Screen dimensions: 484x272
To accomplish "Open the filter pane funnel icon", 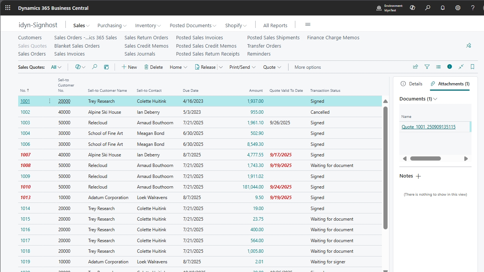I will 427,67.
